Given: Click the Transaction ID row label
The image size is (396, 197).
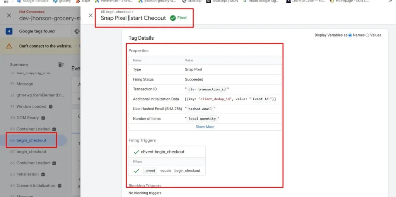Looking at the screenshot, I should (145, 89).
